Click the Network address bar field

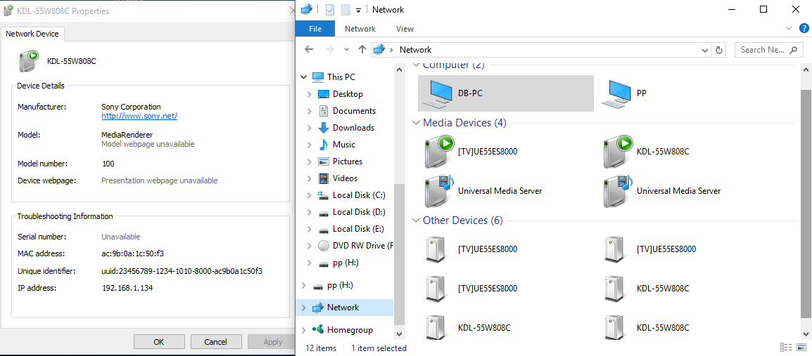click(x=541, y=50)
